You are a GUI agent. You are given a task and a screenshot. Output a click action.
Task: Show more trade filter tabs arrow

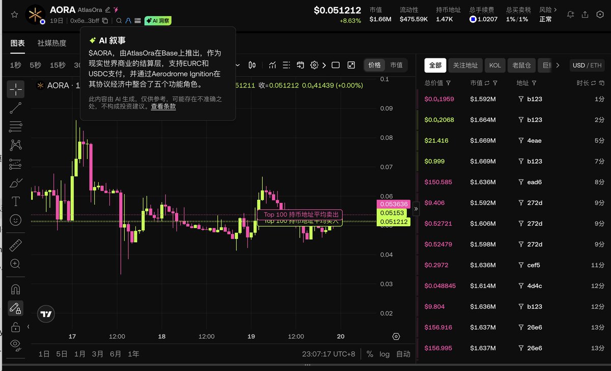(558, 65)
